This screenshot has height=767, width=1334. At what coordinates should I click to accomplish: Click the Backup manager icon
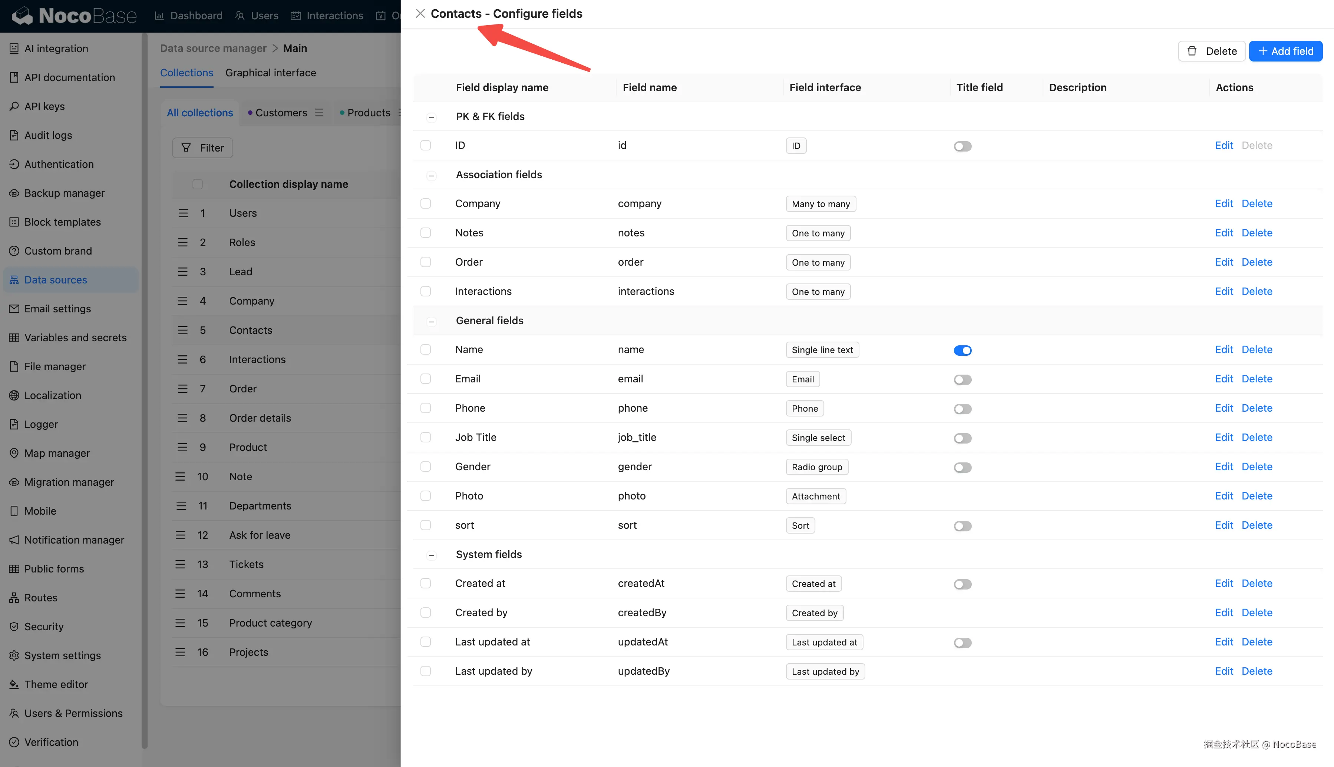(x=14, y=193)
